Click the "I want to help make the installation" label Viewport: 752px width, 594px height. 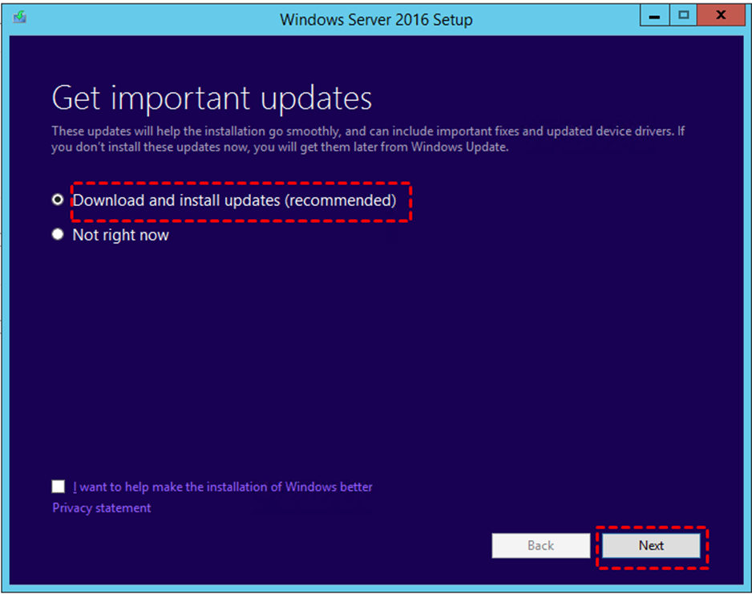(223, 487)
